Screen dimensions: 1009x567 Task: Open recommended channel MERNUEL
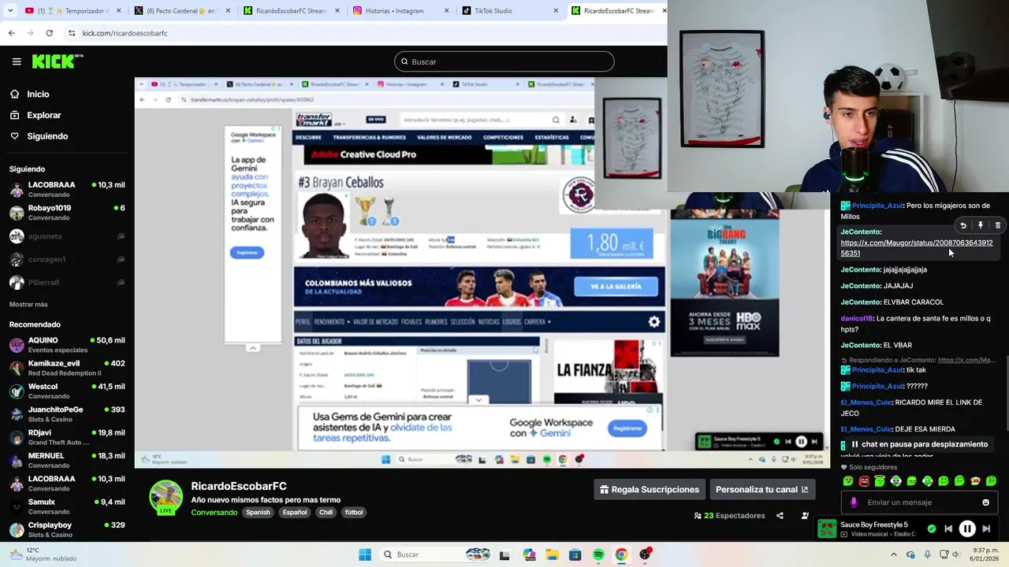pyautogui.click(x=67, y=460)
